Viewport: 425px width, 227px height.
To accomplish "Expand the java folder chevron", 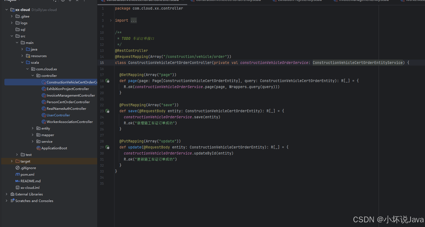I will 22,49.
